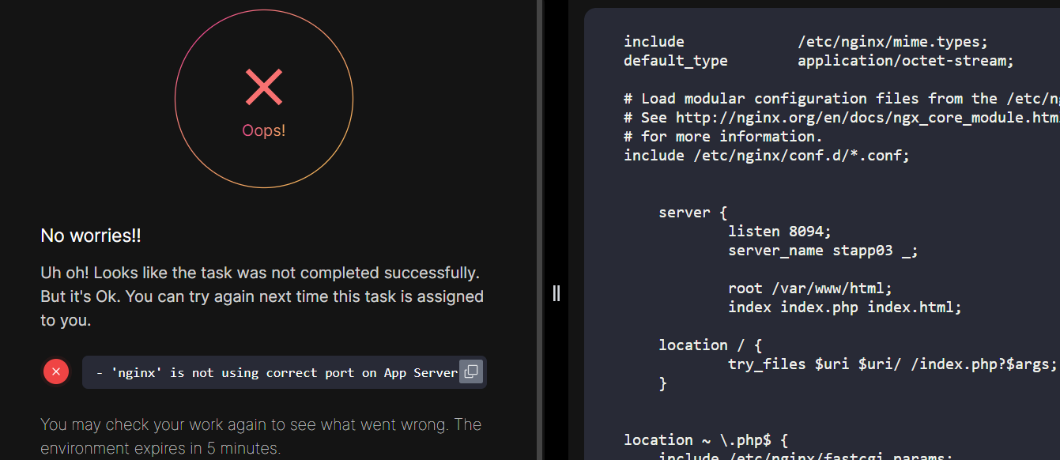Click the 'Oops!' label in the circle
This screenshot has height=460, width=1060.
pos(264,130)
